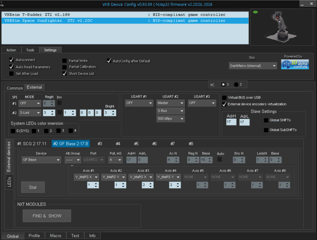Image resolution: width=317 pixels, height=240 pixels.
Task: Enable Set After Load checkbox
Action: click(11, 74)
